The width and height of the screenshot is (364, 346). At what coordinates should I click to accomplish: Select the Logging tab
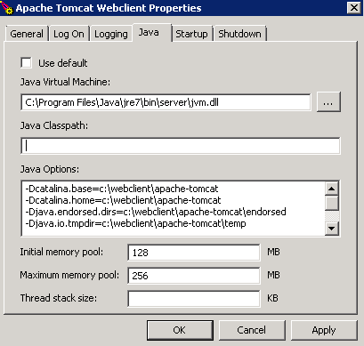click(x=111, y=34)
